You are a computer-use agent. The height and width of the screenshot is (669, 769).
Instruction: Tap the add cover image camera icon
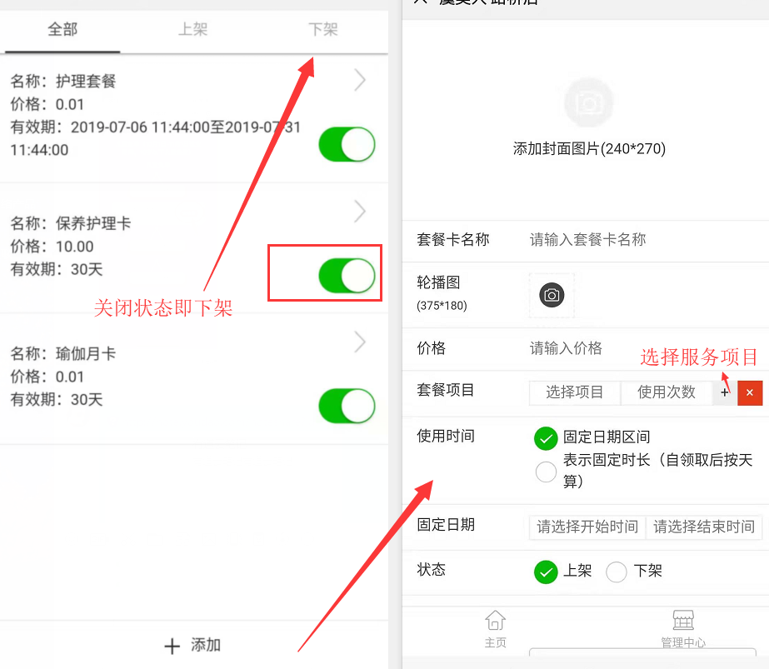pyautogui.click(x=588, y=102)
